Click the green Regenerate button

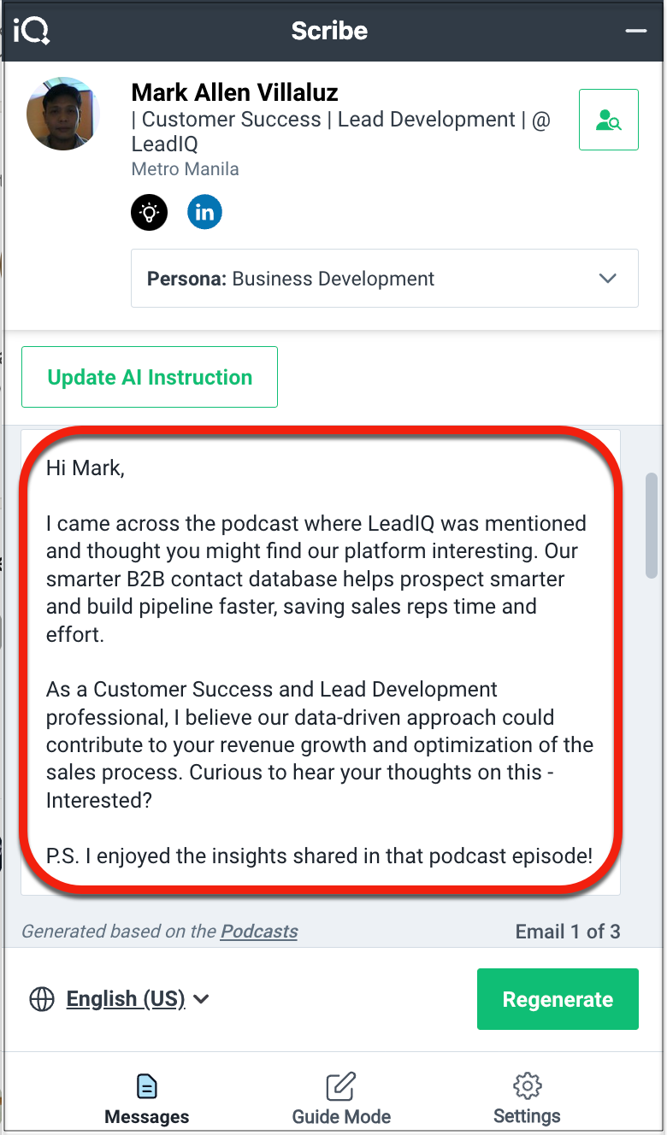(558, 999)
